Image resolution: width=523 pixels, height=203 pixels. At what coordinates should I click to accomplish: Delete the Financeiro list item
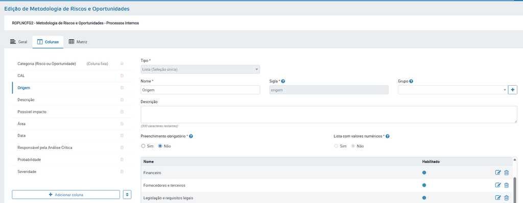click(506, 172)
